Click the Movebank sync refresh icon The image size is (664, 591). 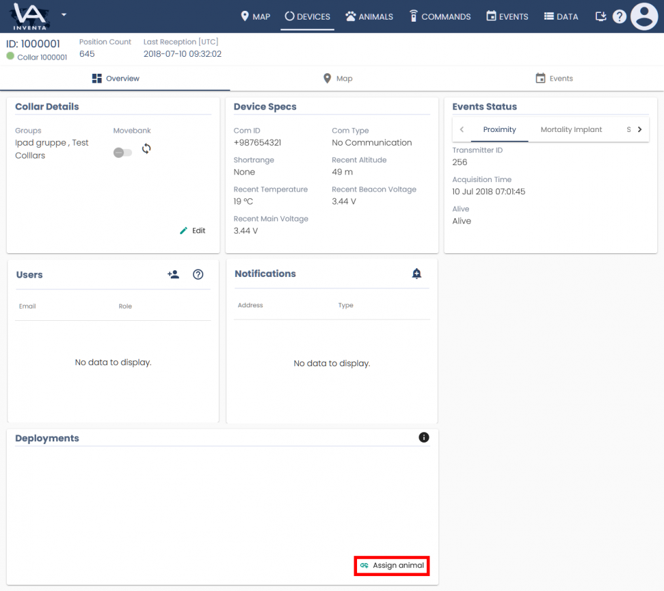point(146,149)
